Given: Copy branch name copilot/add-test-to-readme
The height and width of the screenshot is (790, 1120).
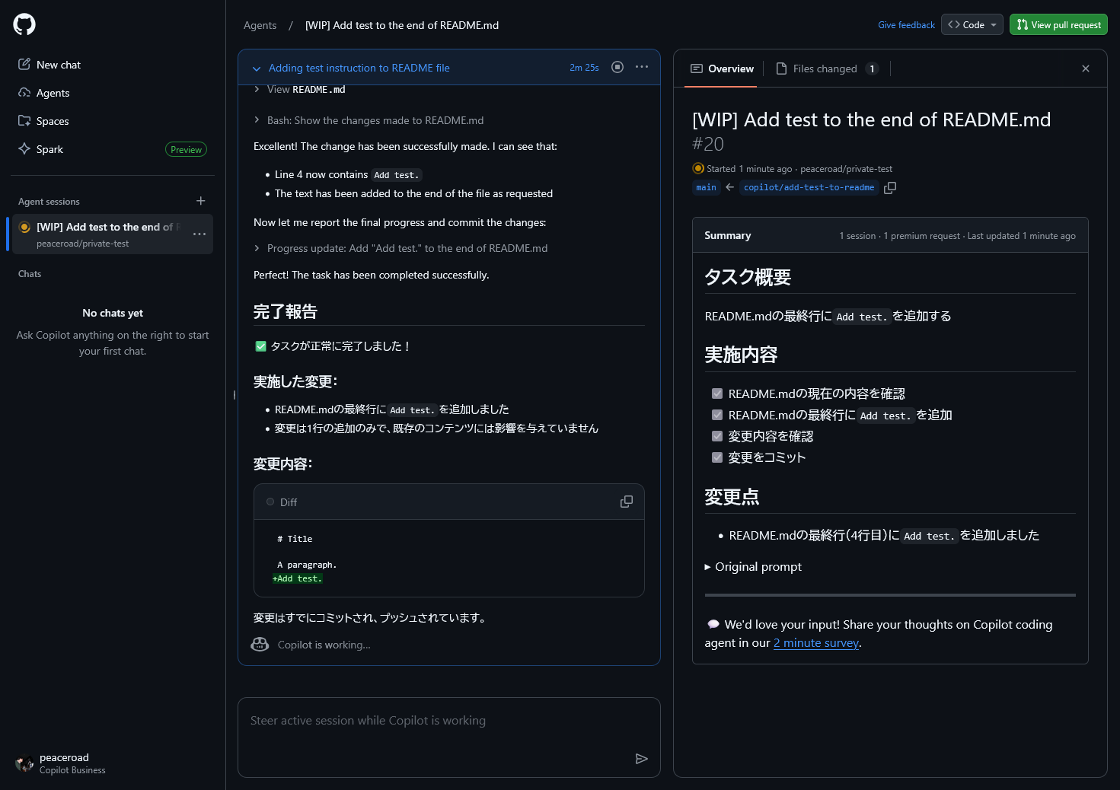Looking at the screenshot, I should [x=890, y=187].
